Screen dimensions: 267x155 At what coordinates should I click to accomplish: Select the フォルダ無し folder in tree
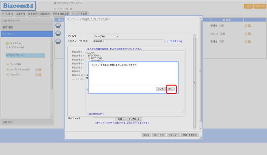pyautogui.click(x=15, y=64)
